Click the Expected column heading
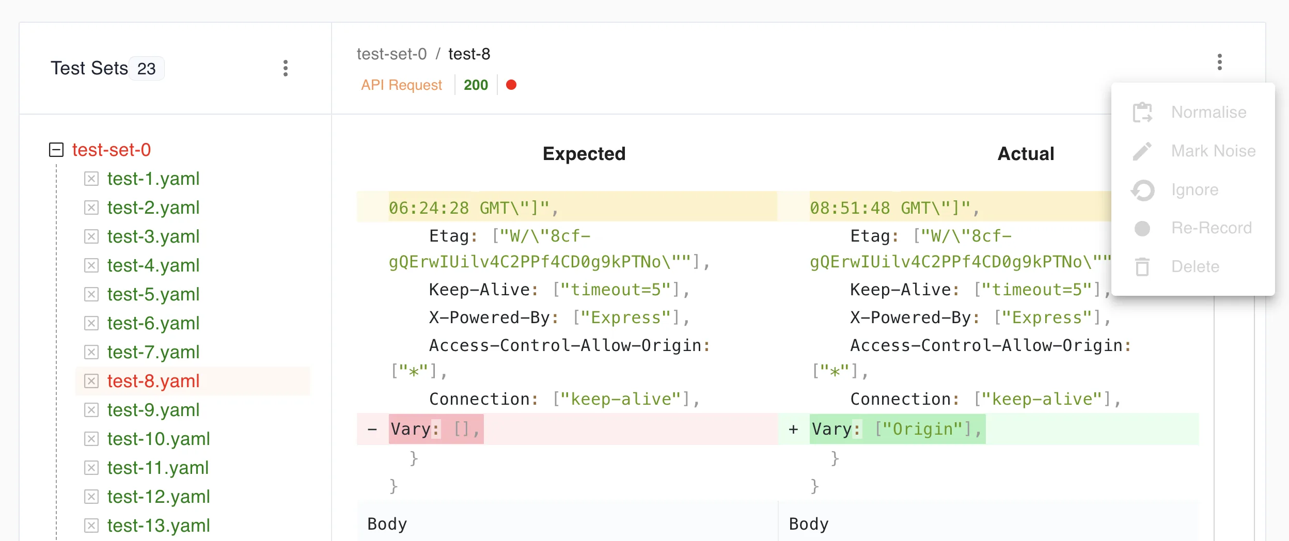Screen dimensions: 1289x541 click(584, 153)
